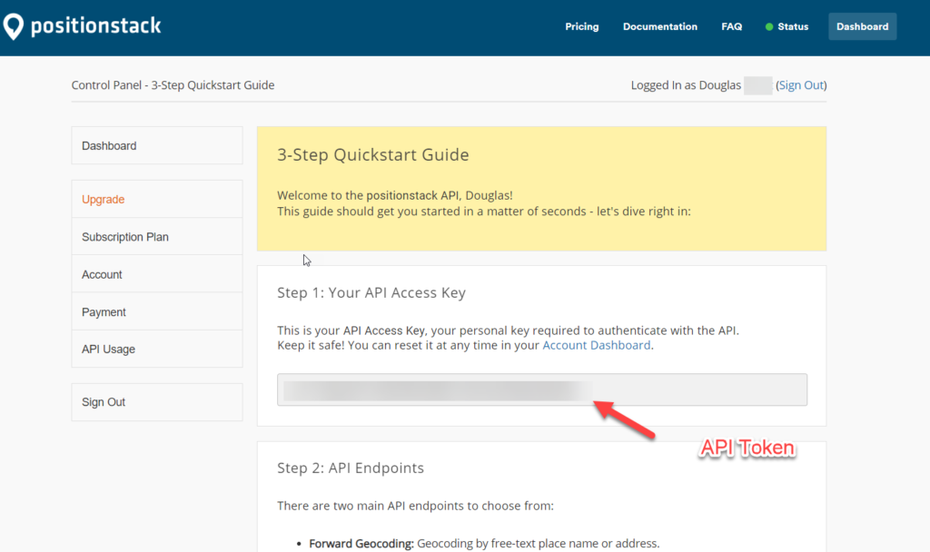Select Dashboard in the left sidebar
930x552 pixels.
coord(157,145)
